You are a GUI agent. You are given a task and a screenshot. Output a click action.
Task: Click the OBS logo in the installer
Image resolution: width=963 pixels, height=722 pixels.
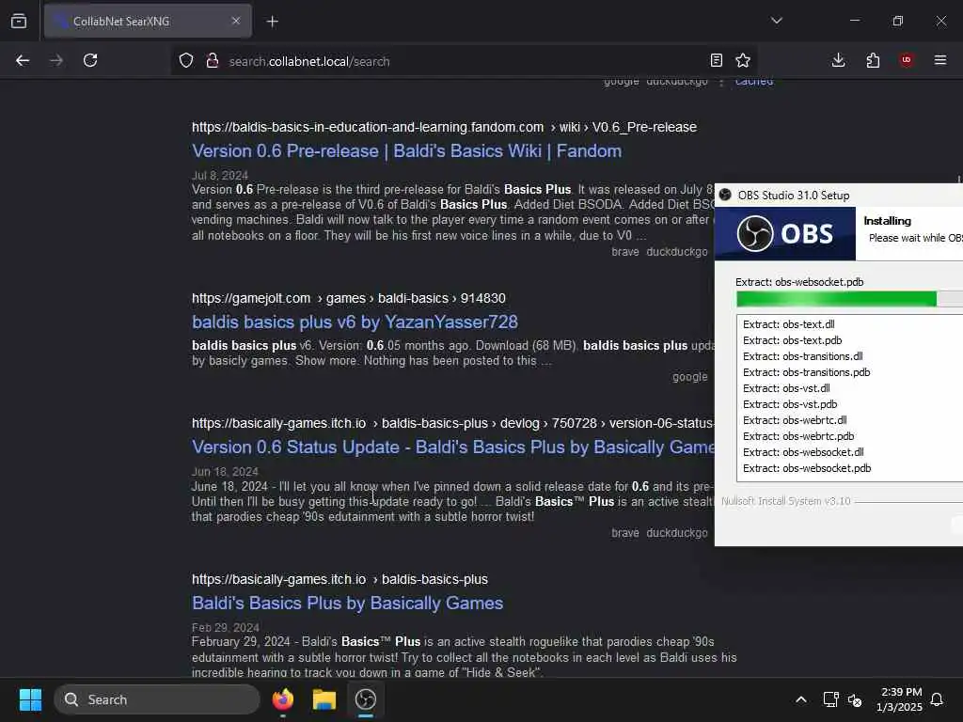point(785,234)
